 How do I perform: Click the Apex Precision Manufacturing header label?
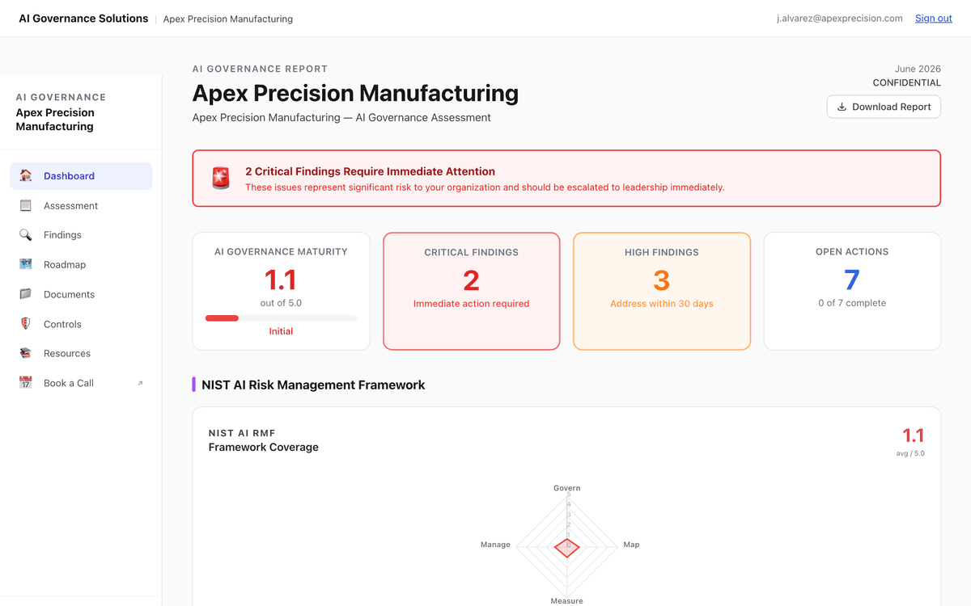tap(228, 19)
